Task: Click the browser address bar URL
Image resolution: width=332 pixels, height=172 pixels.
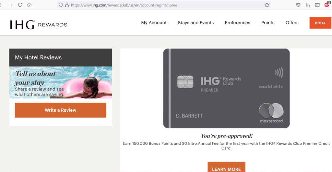Action: 124,5
